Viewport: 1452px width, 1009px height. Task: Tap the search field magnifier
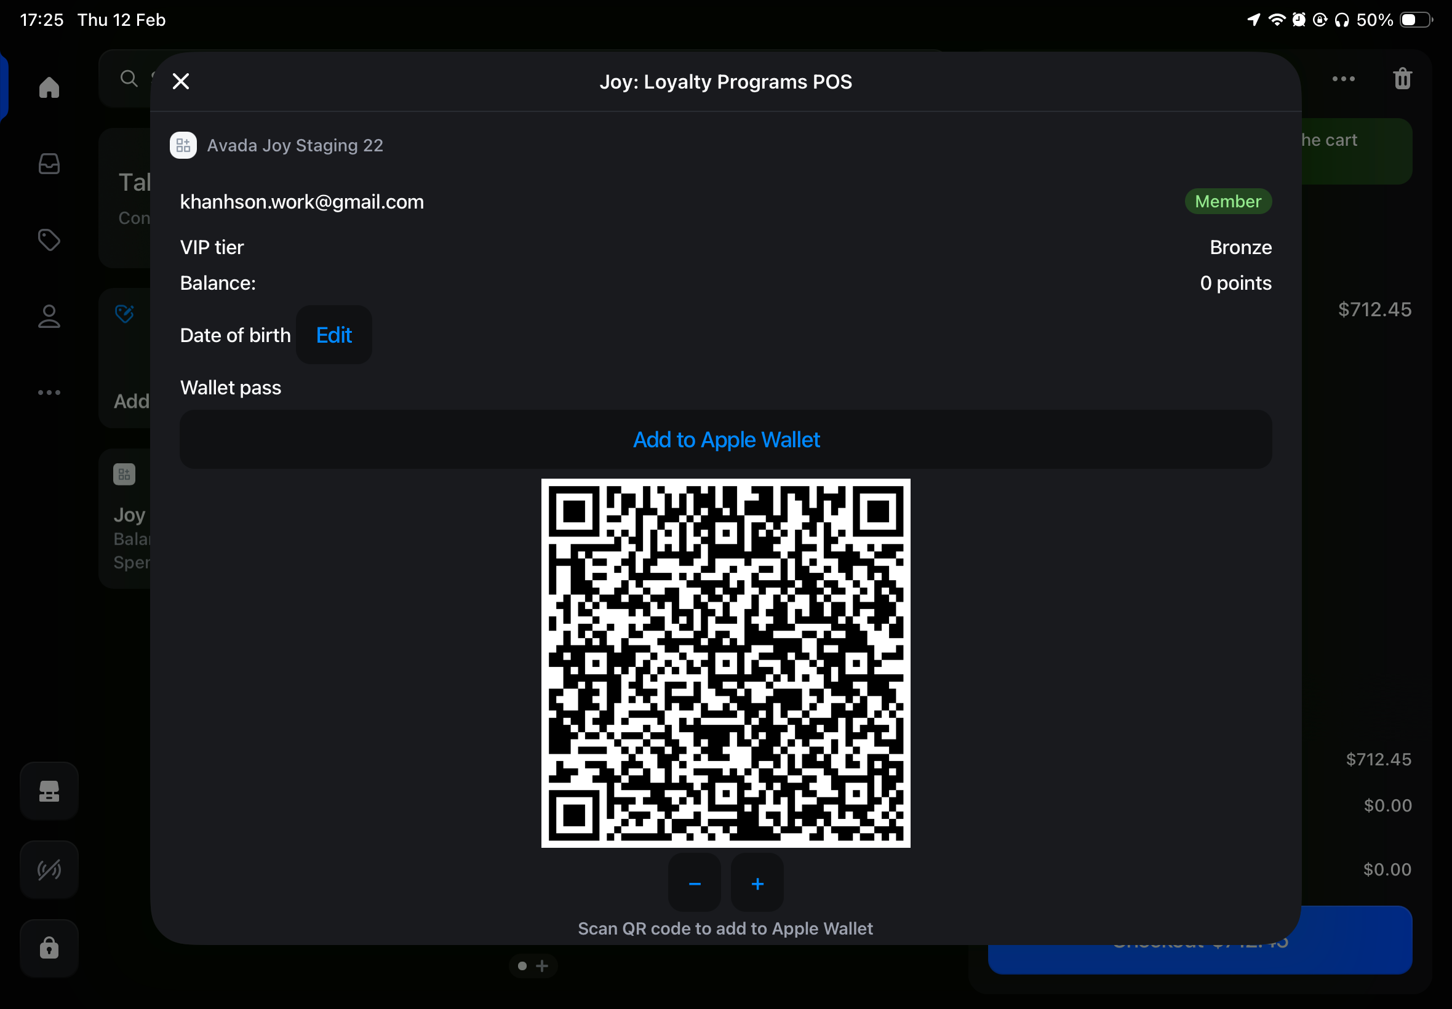[129, 78]
